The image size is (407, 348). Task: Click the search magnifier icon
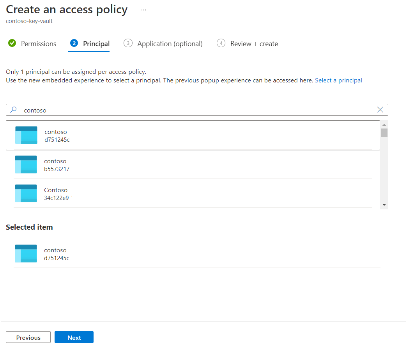click(x=14, y=110)
